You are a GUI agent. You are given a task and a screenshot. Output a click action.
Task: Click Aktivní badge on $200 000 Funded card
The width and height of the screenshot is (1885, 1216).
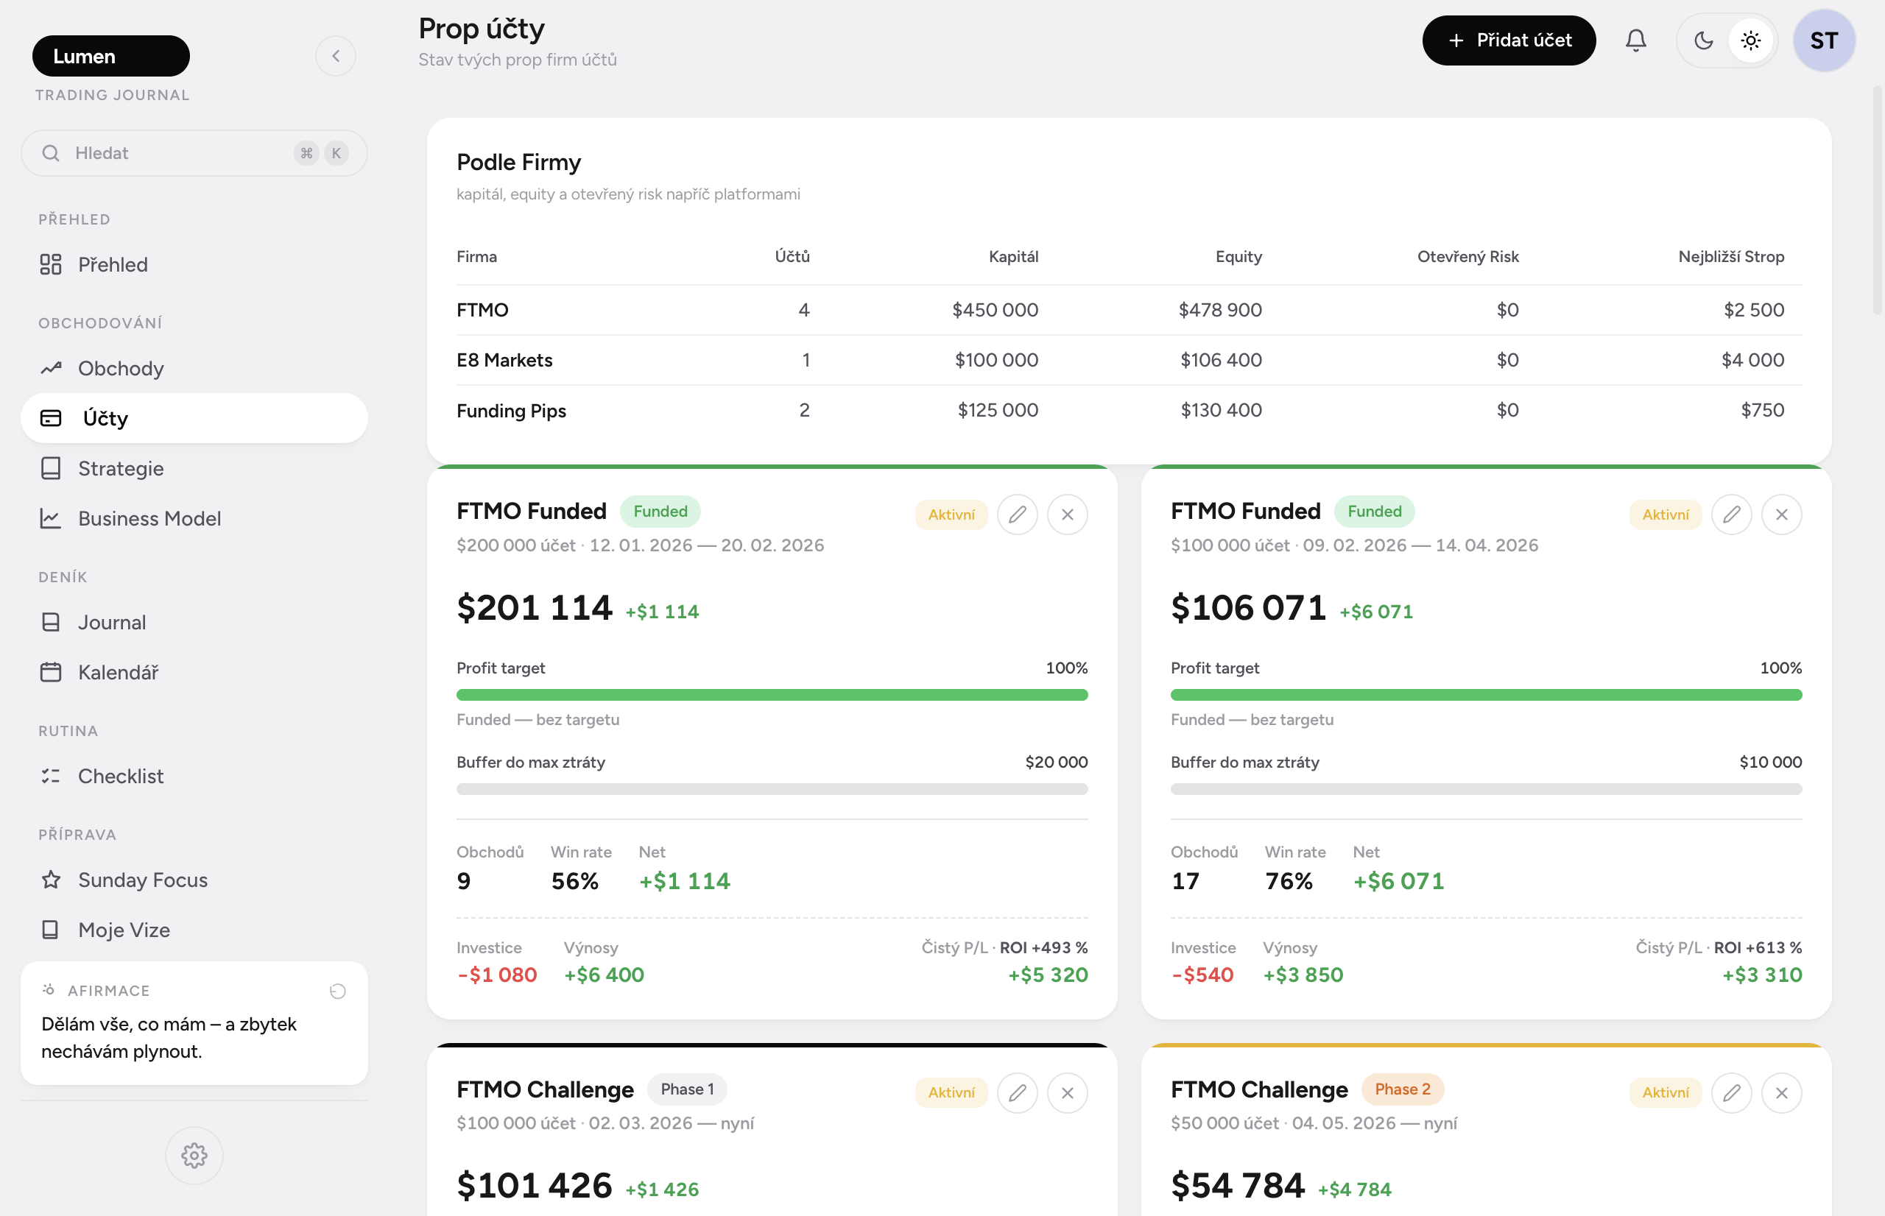[951, 515]
